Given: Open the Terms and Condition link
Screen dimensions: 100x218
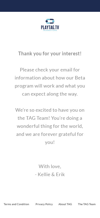Looking at the screenshot, I should pyautogui.click(x=16, y=204).
